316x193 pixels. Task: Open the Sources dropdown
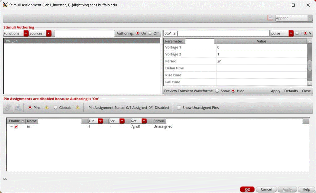[49, 33]
